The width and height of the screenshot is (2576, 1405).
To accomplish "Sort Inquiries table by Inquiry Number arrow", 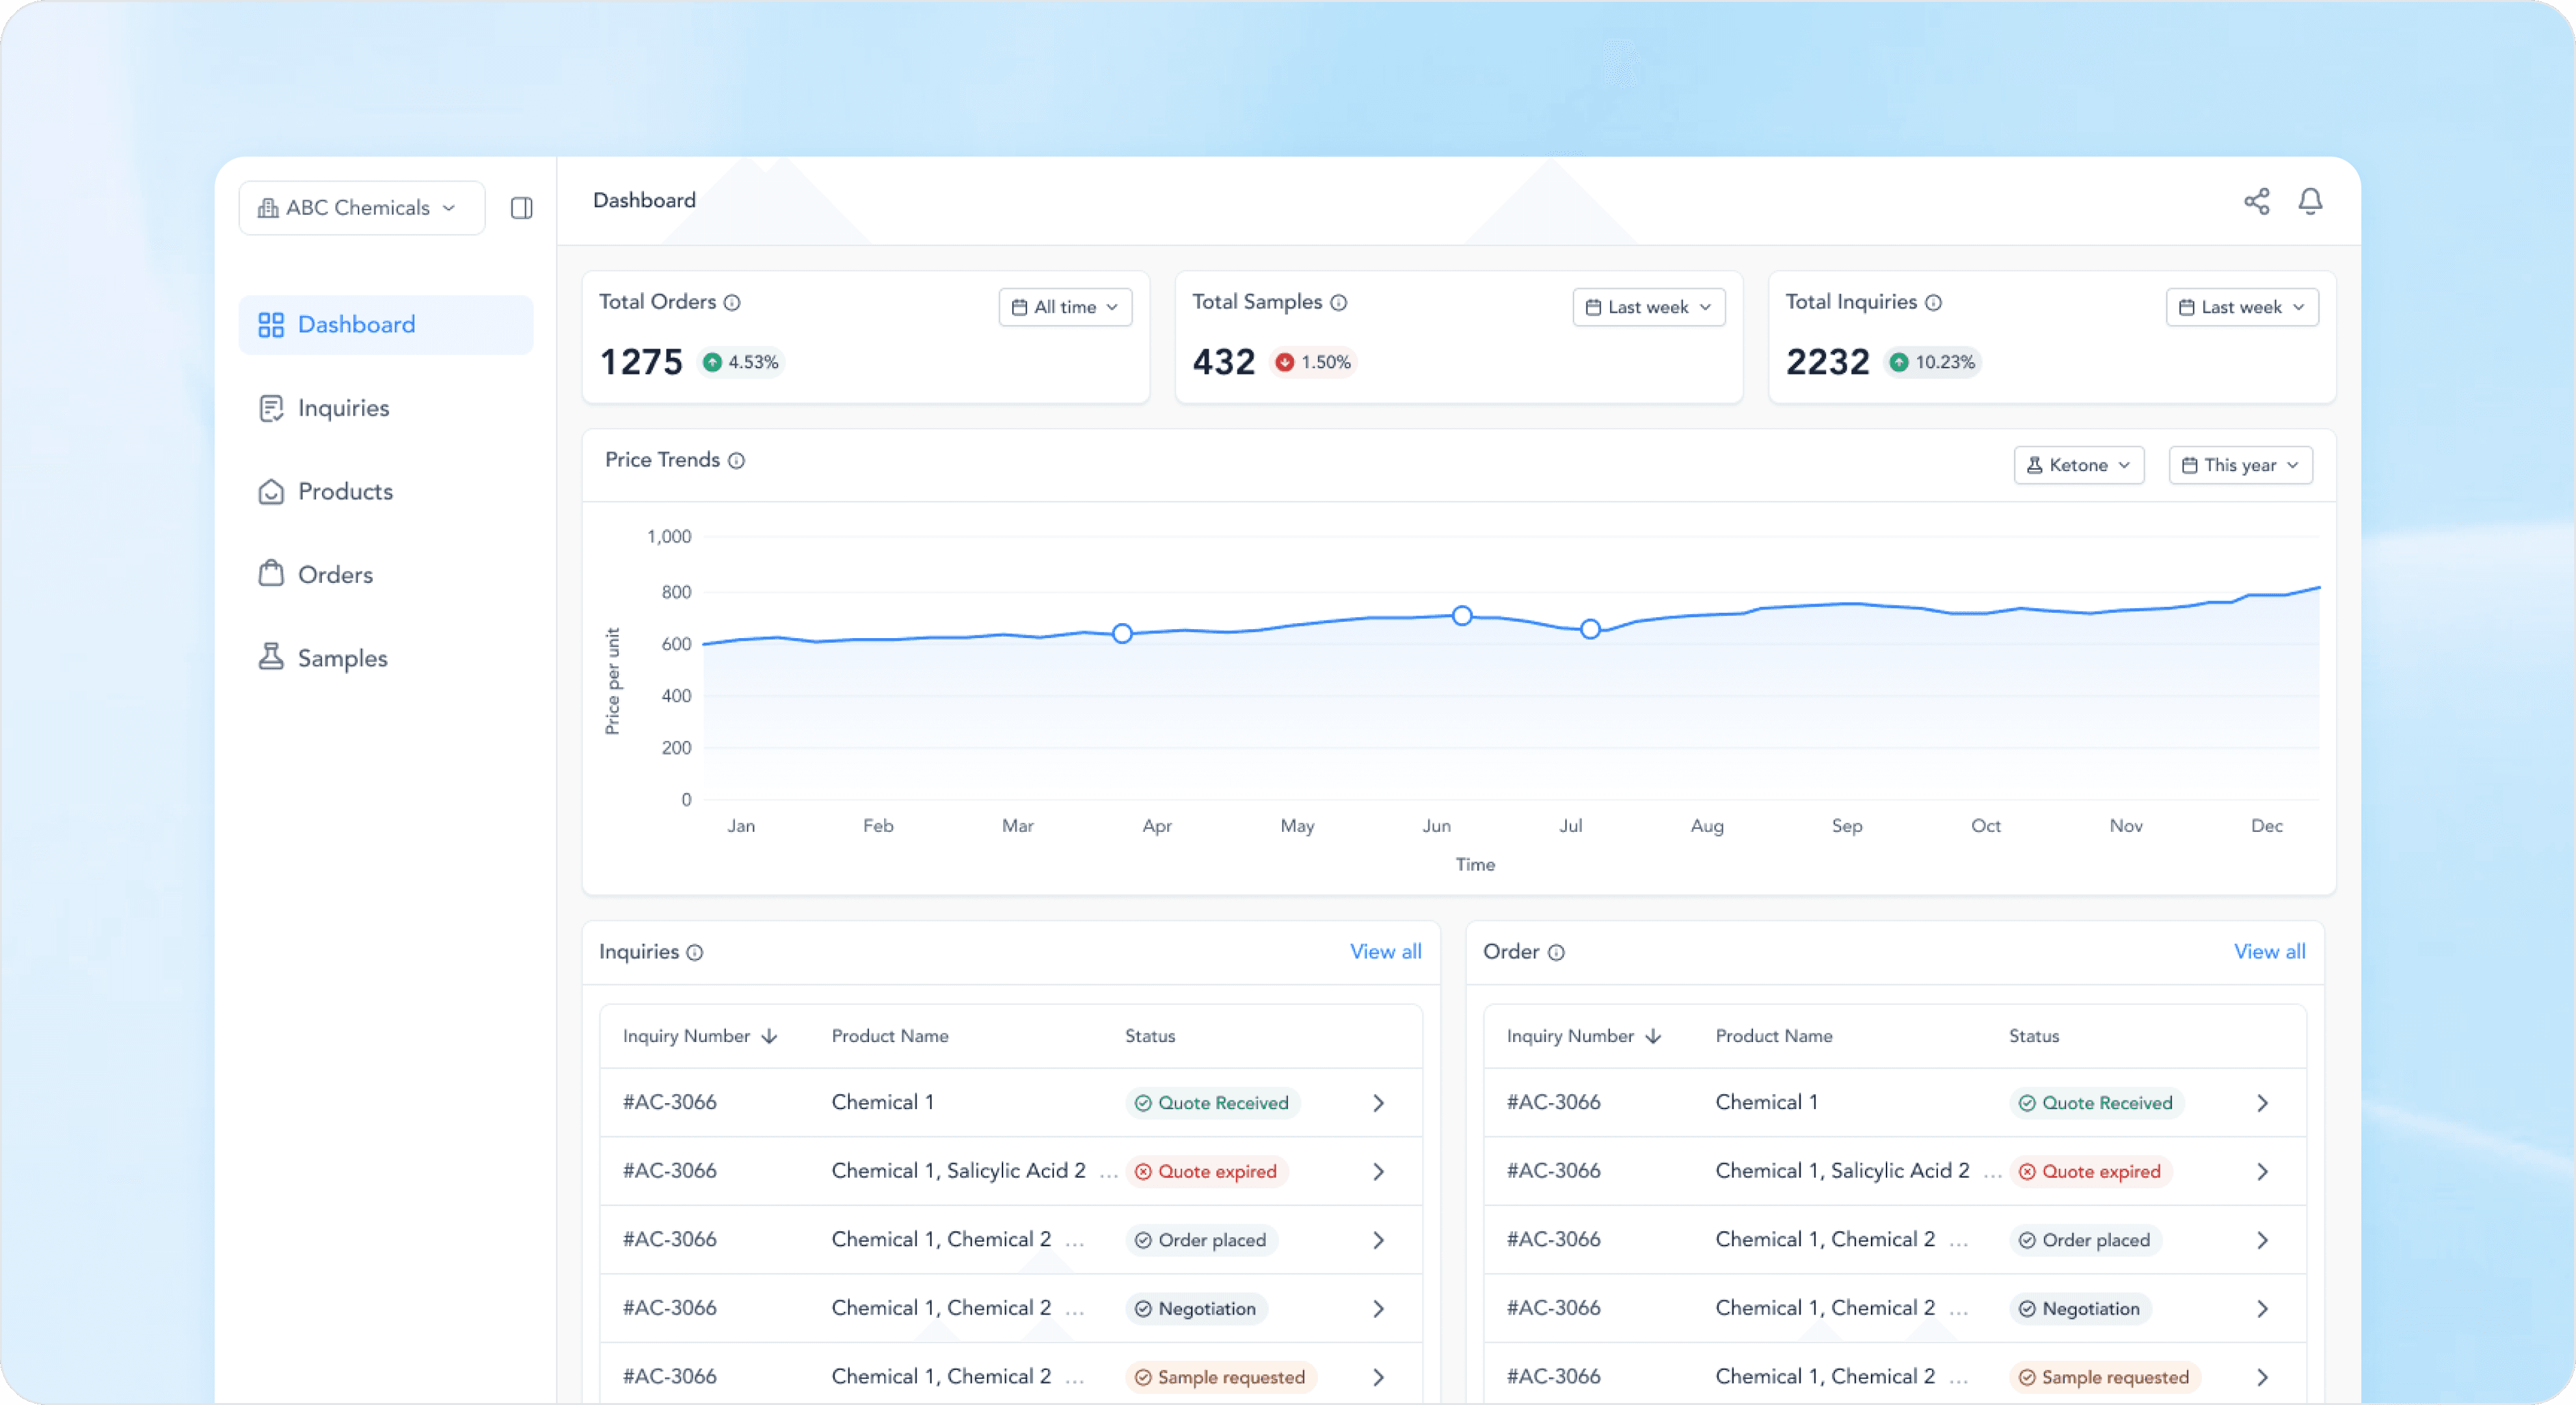I will point(769,1037).
